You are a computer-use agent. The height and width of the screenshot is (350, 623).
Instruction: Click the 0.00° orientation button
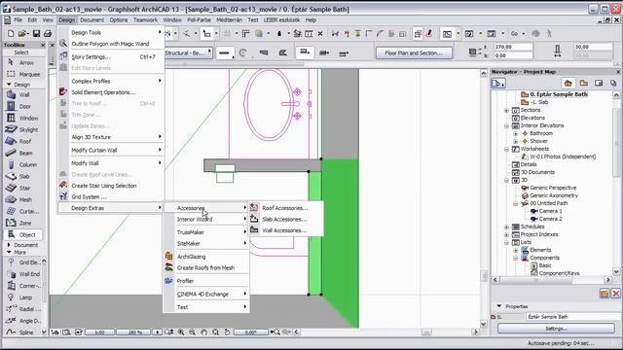251,332
